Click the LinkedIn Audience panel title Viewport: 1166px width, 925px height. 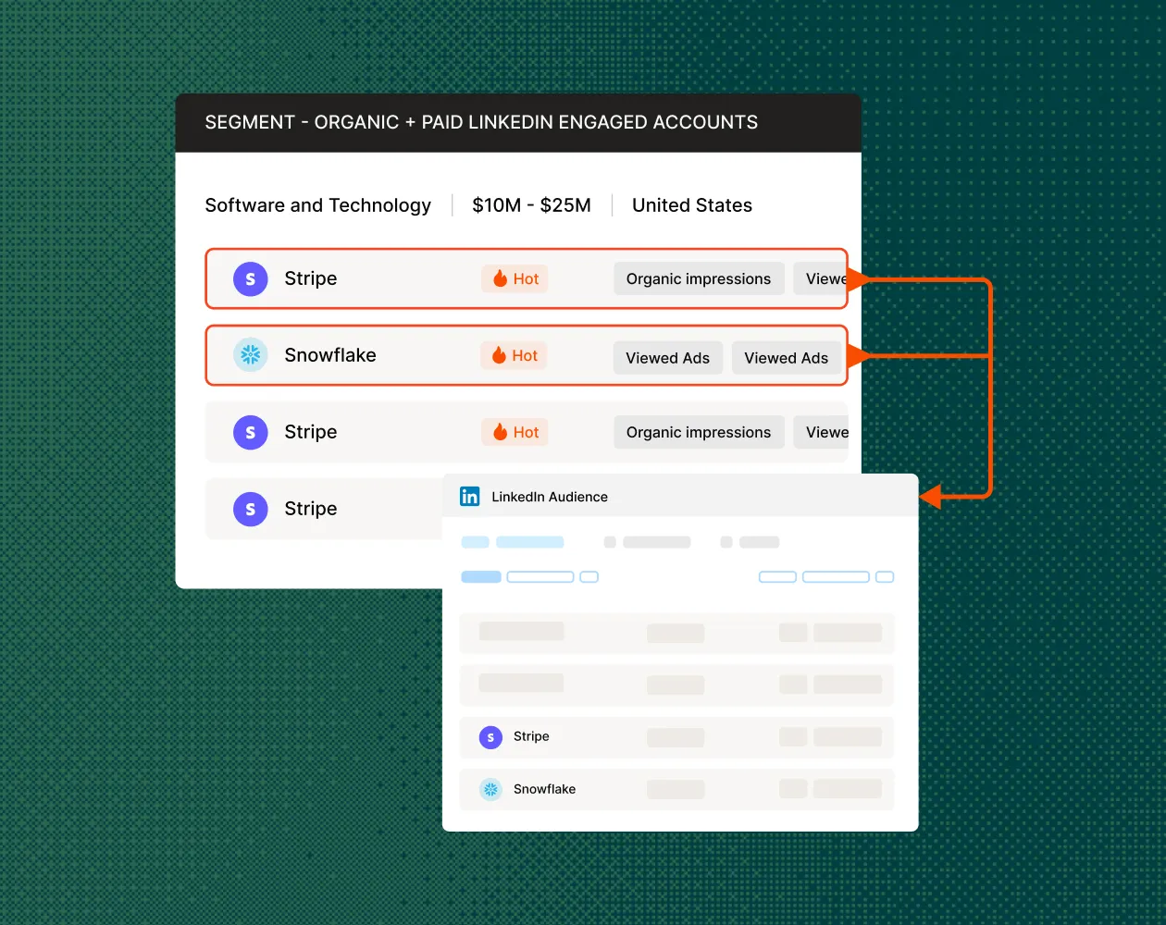tap(550, 497)
